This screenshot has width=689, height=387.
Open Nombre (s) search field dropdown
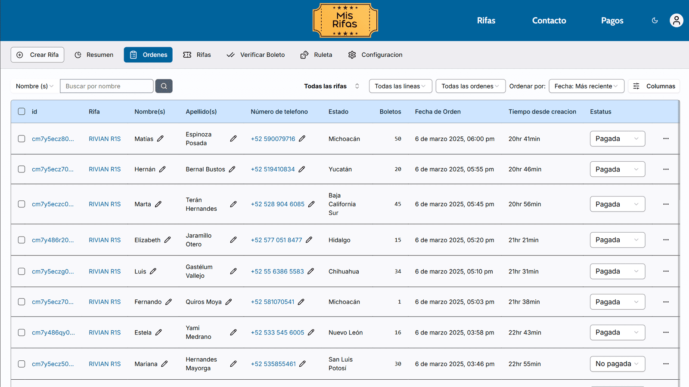pyautogui.click(x=34, y=86)
